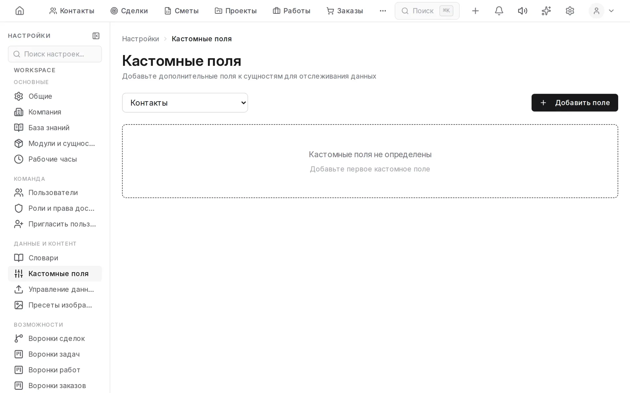
Task: Open Пресеты изображений settings
Action: (55, 305)
